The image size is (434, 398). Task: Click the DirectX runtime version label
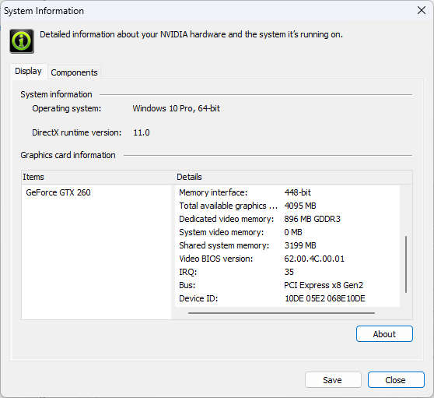[x=77, y=132]
